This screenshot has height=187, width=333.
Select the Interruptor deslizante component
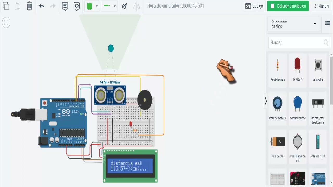tap(318, 109)
